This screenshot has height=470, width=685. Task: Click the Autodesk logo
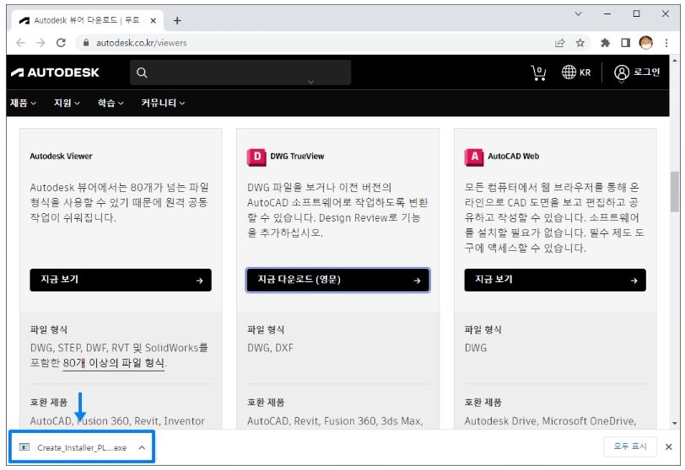tap(55, 72)
